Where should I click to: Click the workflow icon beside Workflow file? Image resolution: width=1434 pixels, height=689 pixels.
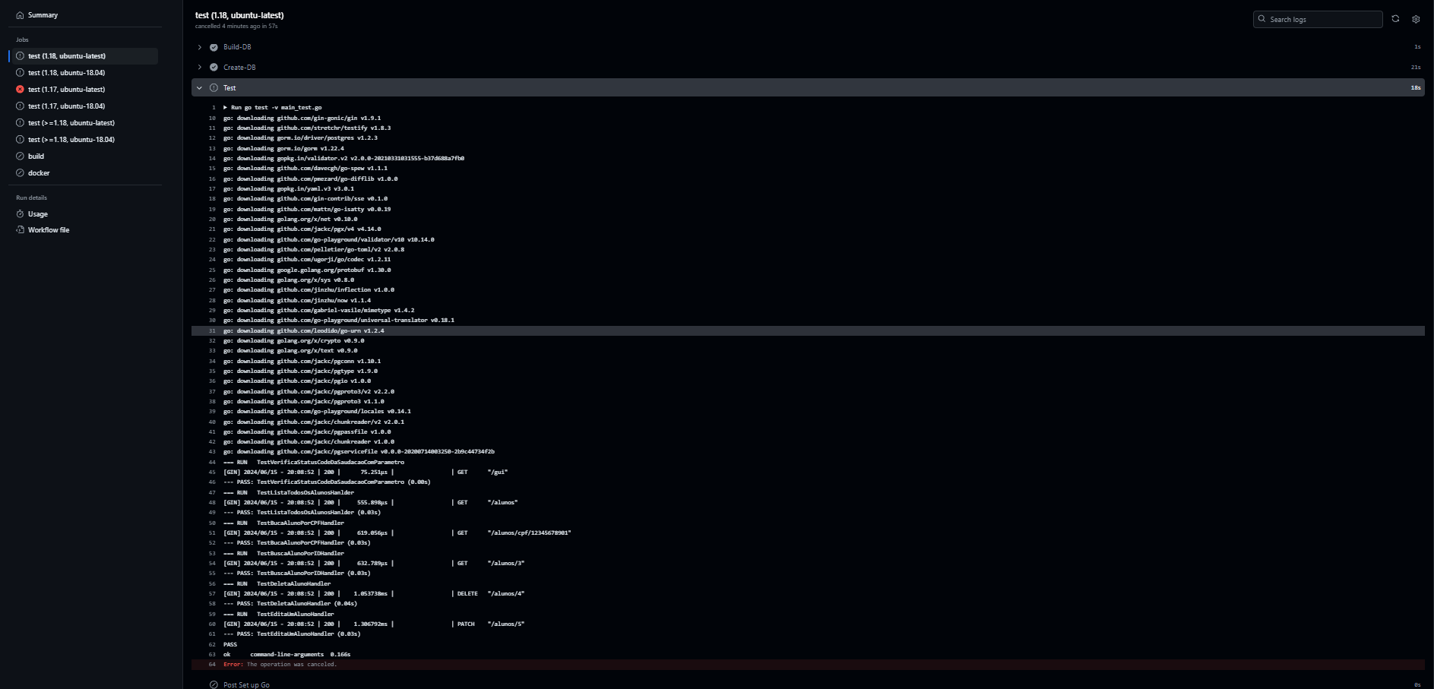(x=21, y=230)
